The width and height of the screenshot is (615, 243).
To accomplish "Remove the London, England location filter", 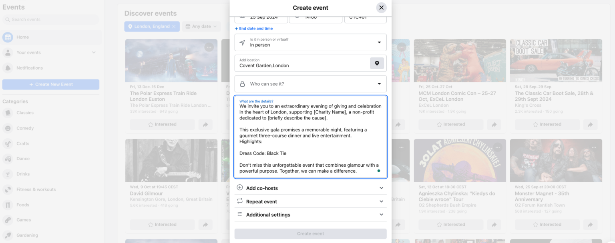I will coord(174,26).
